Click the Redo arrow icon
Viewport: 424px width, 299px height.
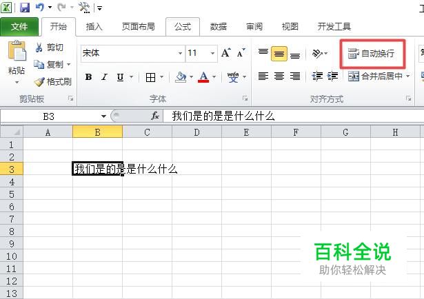click(x=61, y=8)
